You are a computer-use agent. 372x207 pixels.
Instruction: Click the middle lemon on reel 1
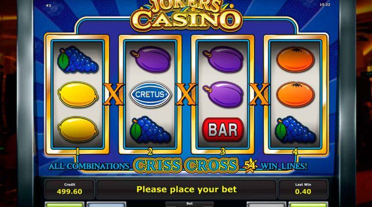coord(78,94)
